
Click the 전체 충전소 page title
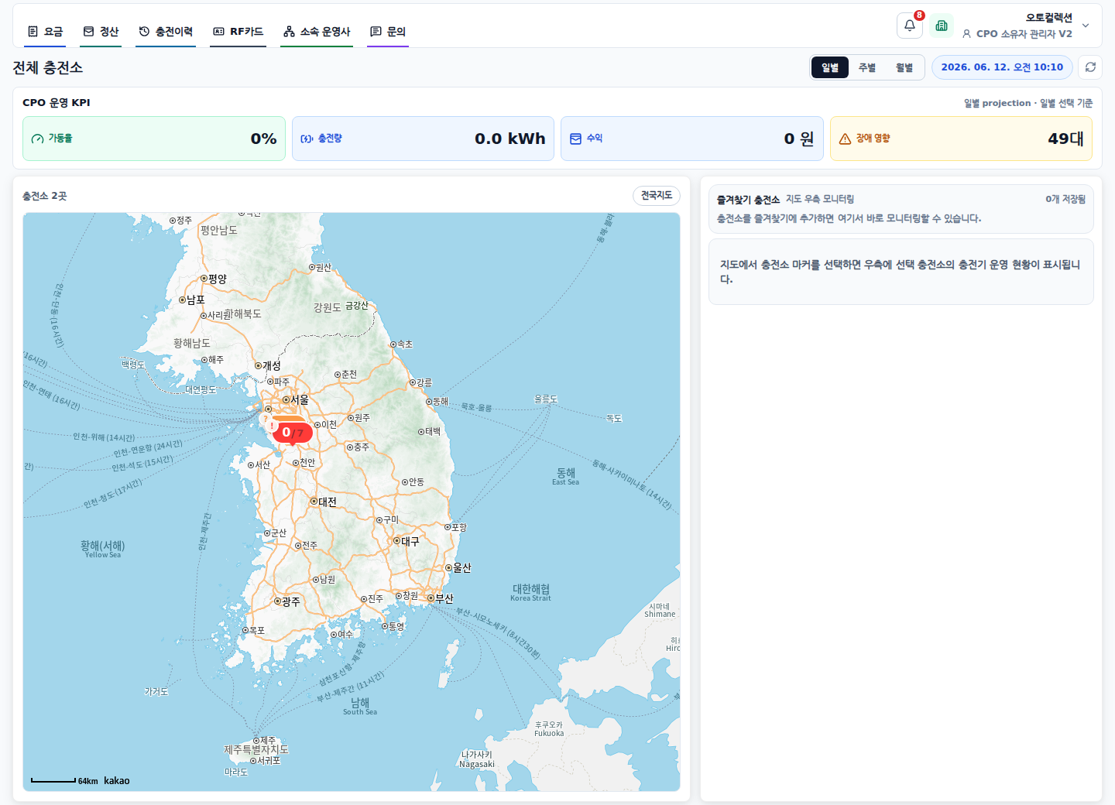tap(48, 68)
